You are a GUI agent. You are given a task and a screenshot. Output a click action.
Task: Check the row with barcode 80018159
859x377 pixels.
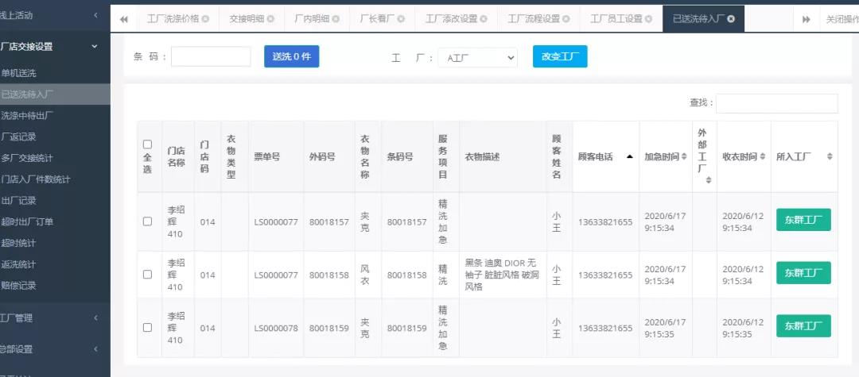147,327
